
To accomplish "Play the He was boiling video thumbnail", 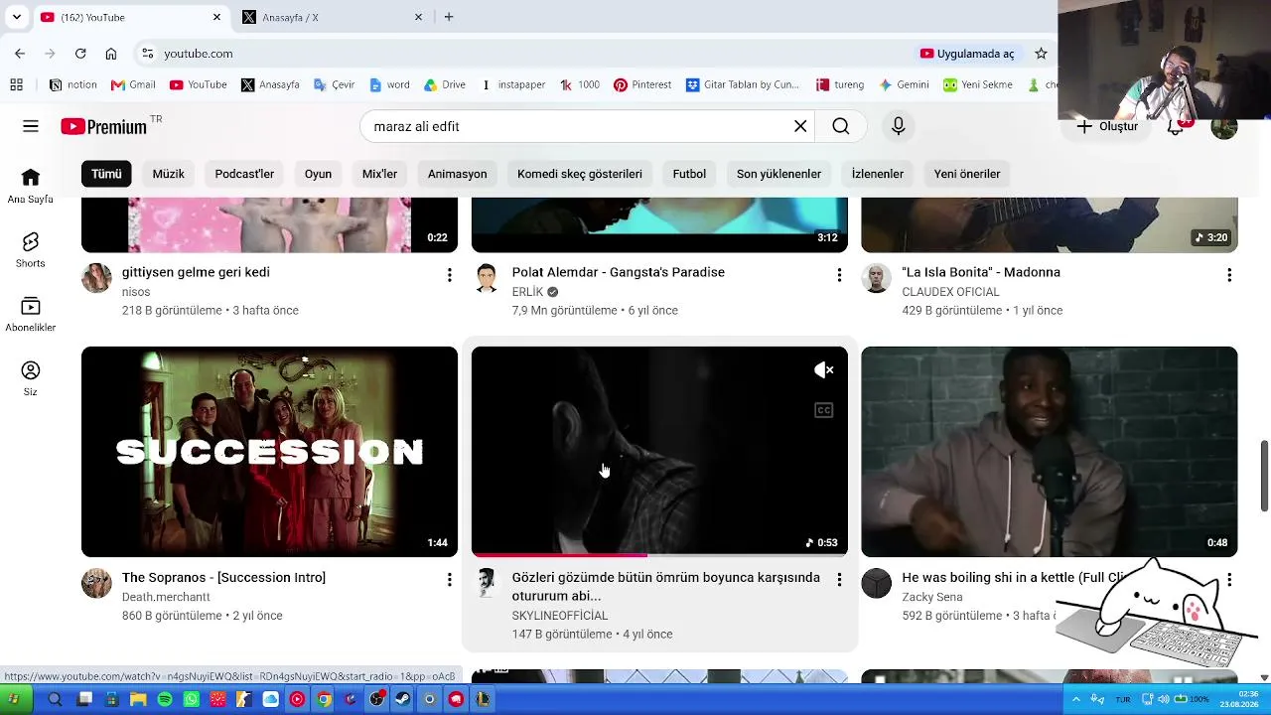I will (x=1050, y=452).
